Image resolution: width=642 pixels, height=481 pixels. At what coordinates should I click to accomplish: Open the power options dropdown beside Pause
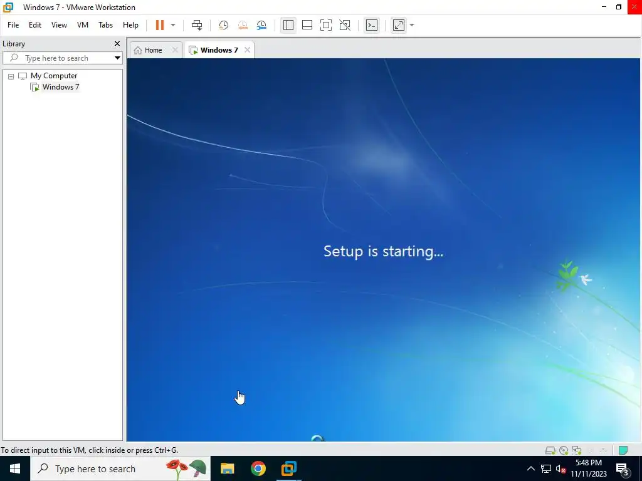pyautogui.click(x=173, y=25)
